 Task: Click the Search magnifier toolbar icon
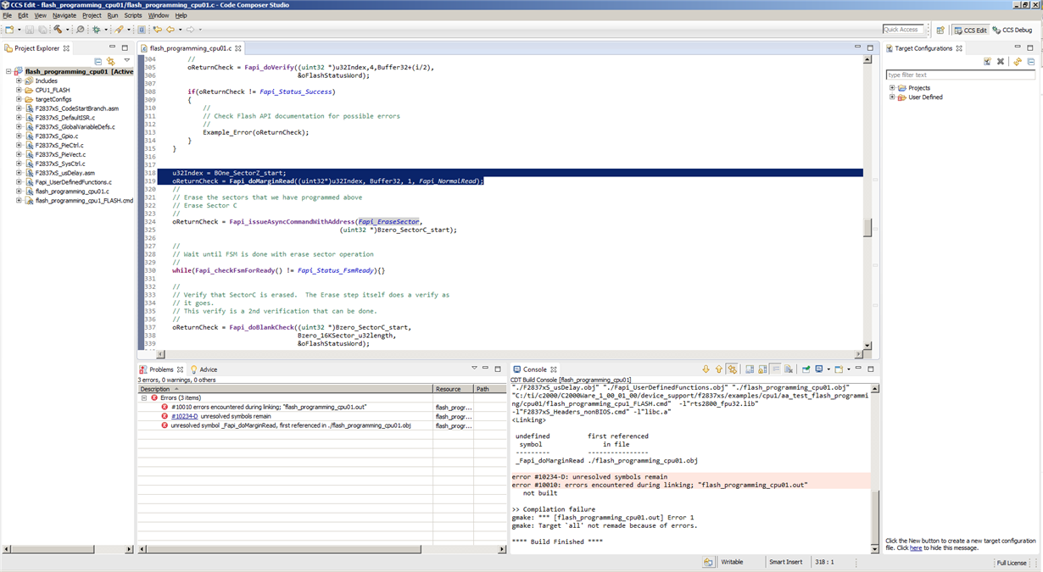[x=81, y=30]
